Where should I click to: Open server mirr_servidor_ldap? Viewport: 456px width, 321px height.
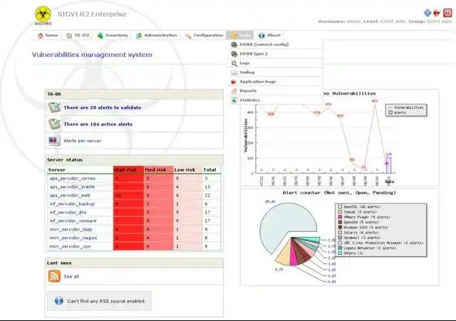[71, 229]
